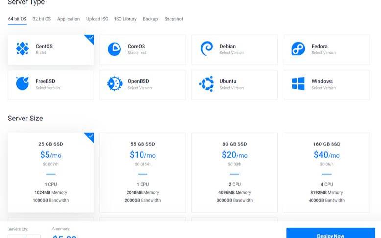Click the $20/mo price
This screenshot has width=381, height=238.
pyautogui.click(x=235, y=155)
